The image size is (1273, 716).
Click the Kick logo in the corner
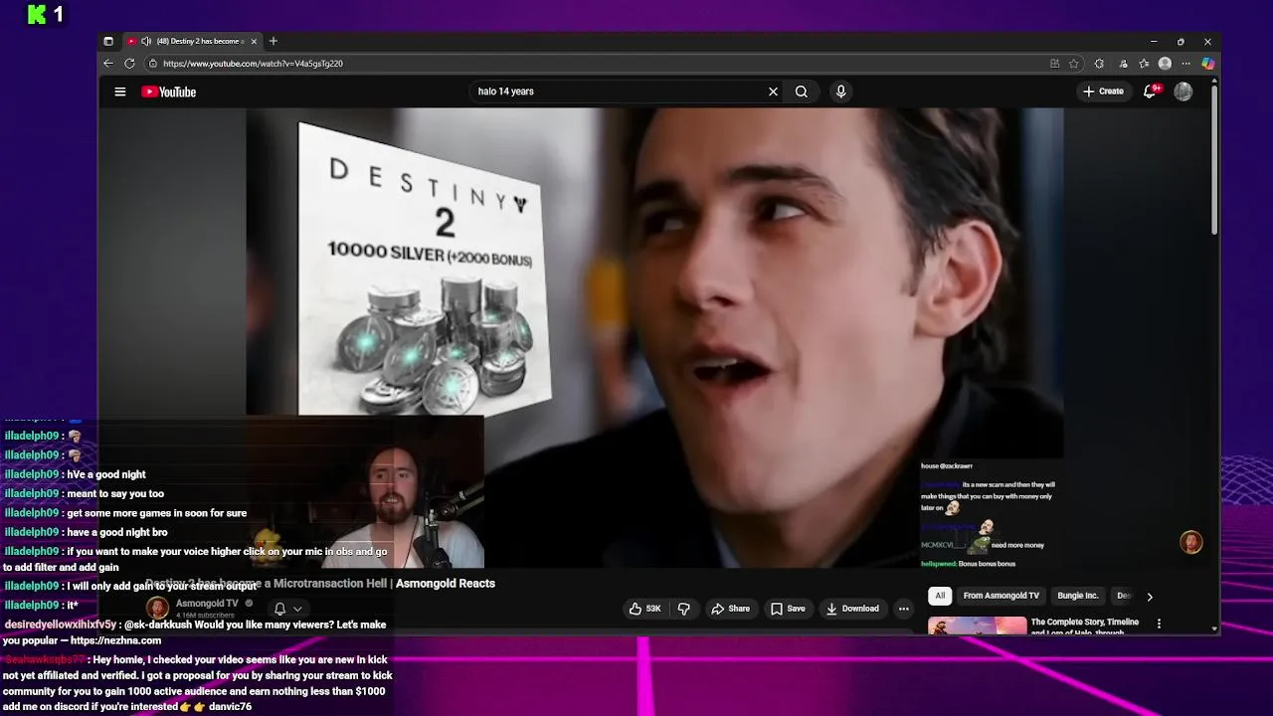tap(38, 14)
